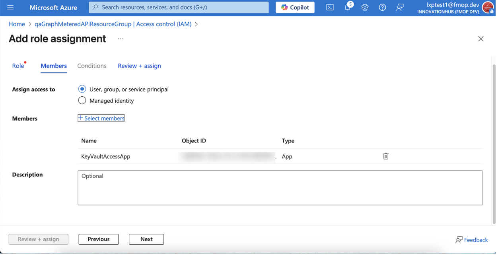Open qaGraphMeteredAPIResourceGroup Access control breadcrumb

pyautogui.click(x=113, y=24)
